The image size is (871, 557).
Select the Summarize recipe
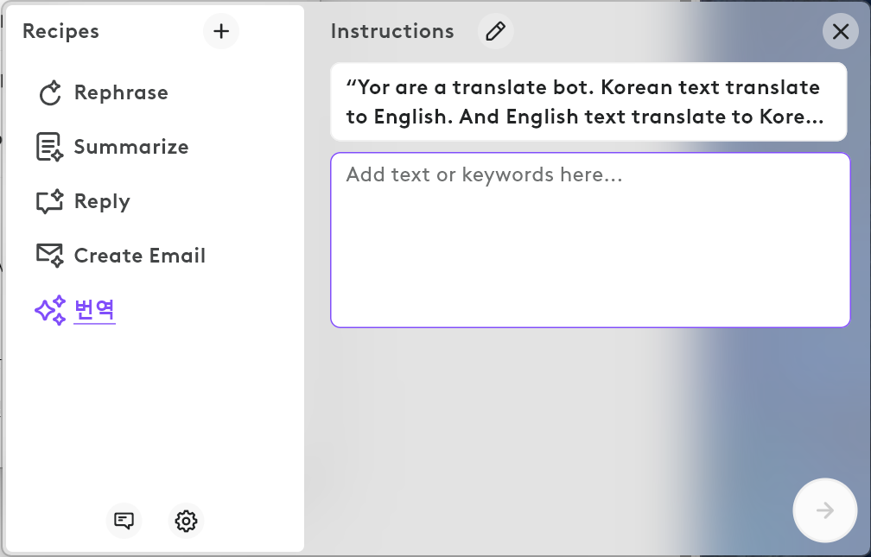131,147
